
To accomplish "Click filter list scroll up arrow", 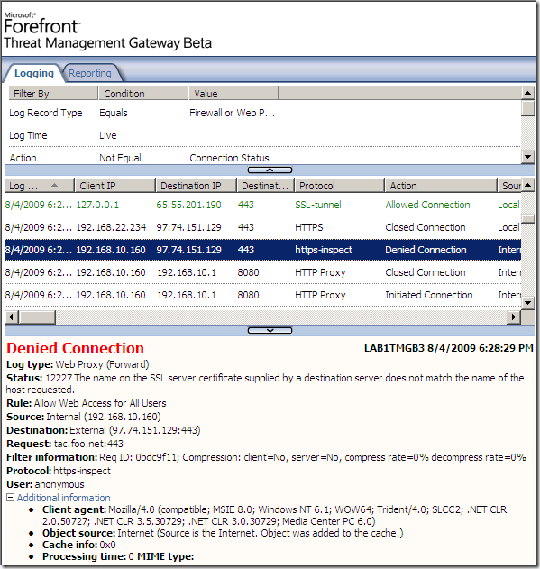I will [x=528, y=93].
